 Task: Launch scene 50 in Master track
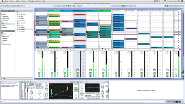tap(175, 34)
